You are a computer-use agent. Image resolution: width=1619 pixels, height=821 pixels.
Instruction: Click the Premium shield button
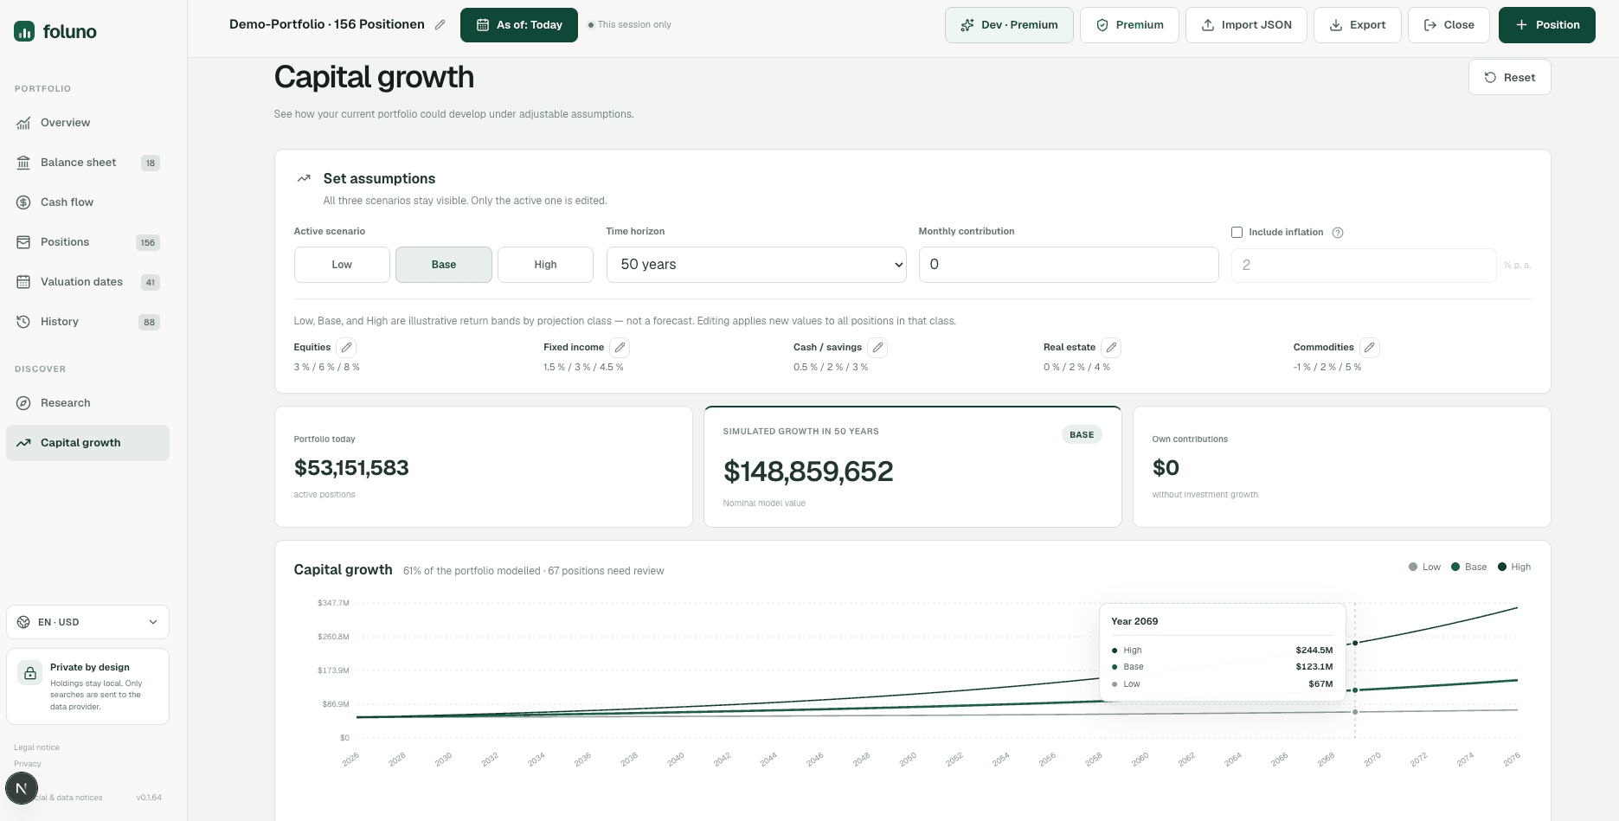[1129, 25]
